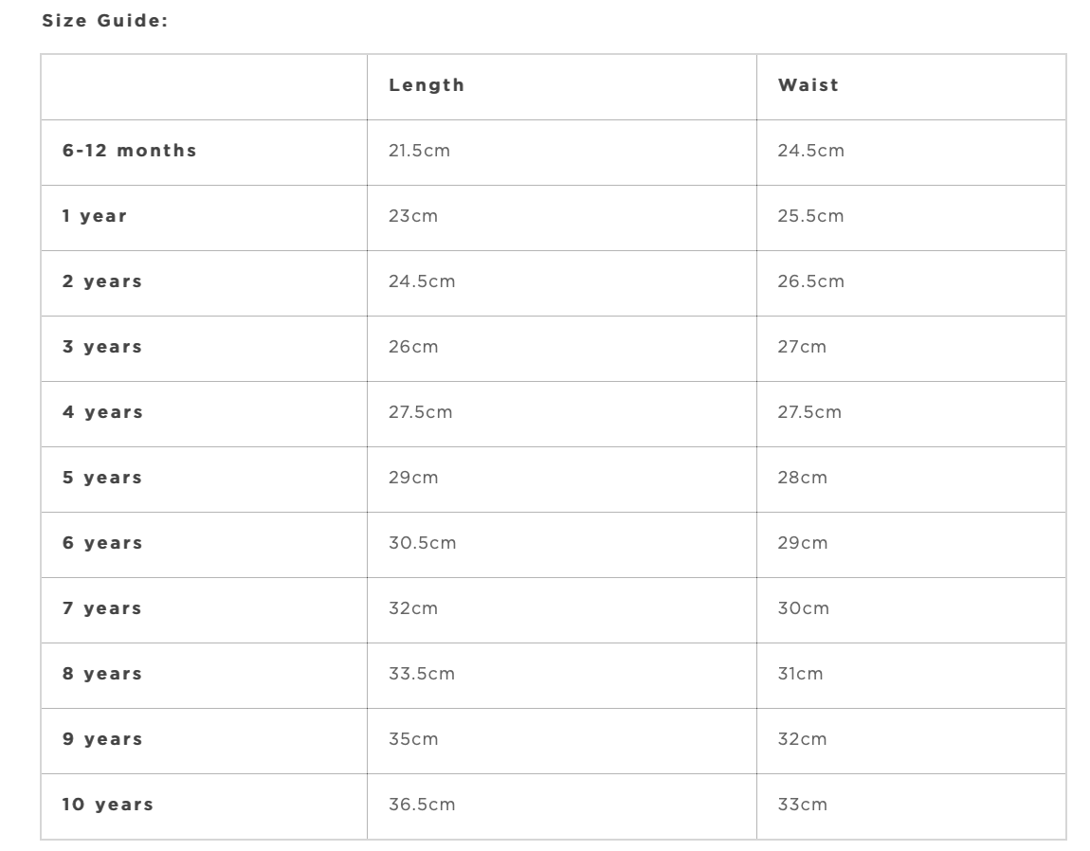The width and height of the screenshot is (1090, 851).
Task: Select the 6 years row label
Action: tap(102, 543)
